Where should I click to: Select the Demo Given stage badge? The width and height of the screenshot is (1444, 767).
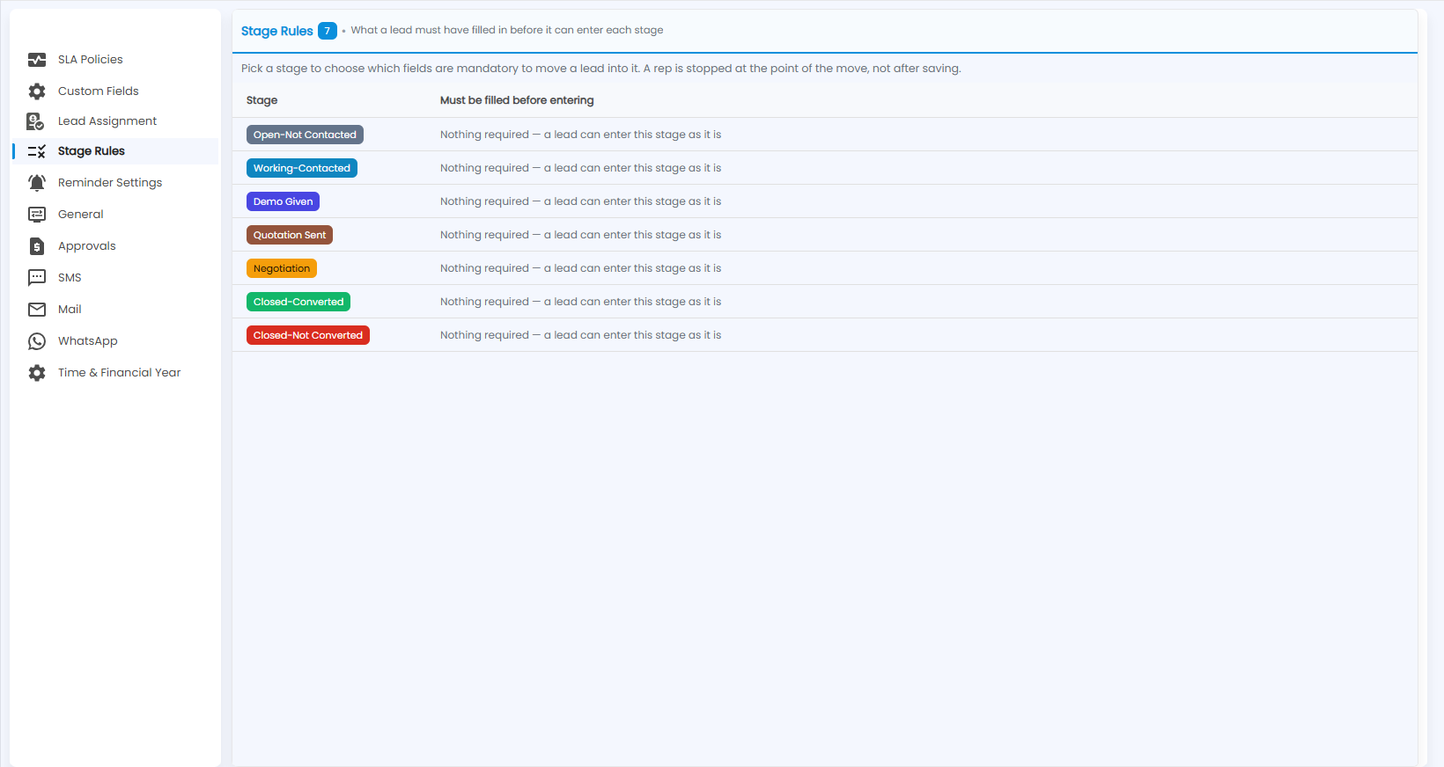[283, 201]
